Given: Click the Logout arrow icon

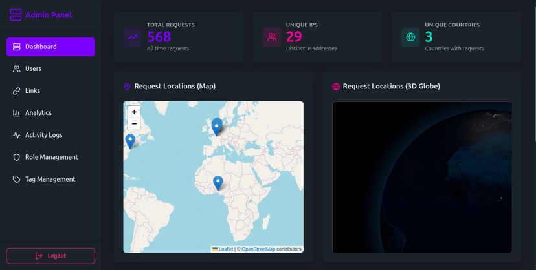Looking at the screenshot, I should pos(39,256).
